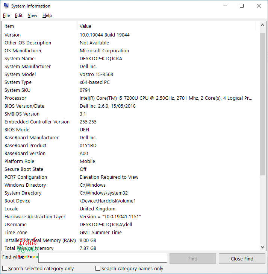Click the vertical scrollbar thumb

[262, 104]
